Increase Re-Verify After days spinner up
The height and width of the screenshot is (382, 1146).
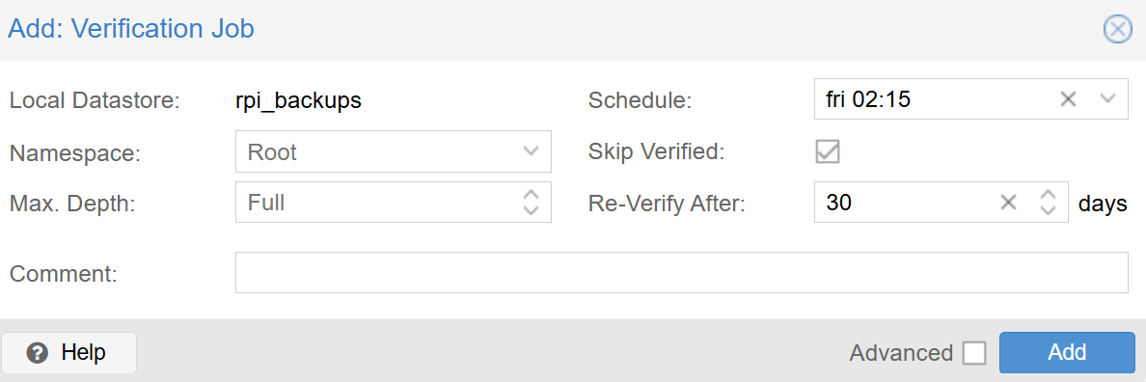[1048, 195]
